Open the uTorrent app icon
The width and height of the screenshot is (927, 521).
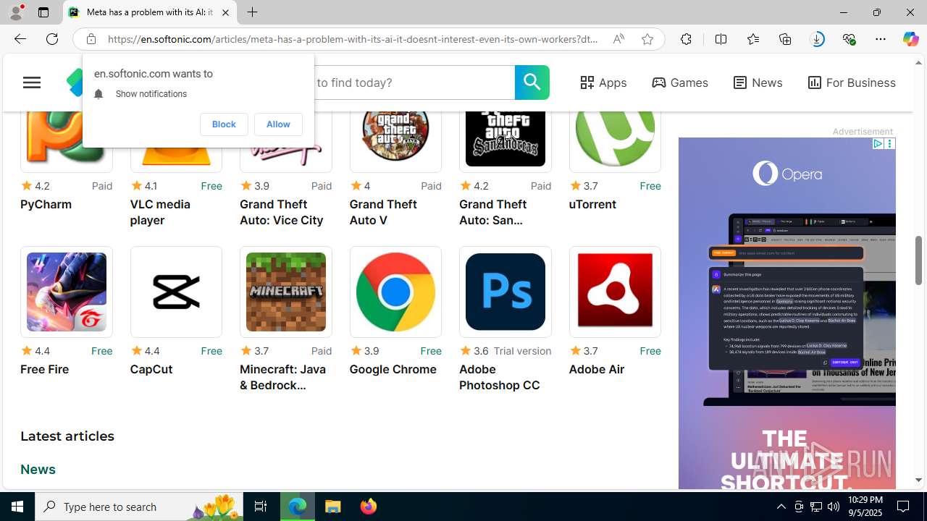(615, 137)
